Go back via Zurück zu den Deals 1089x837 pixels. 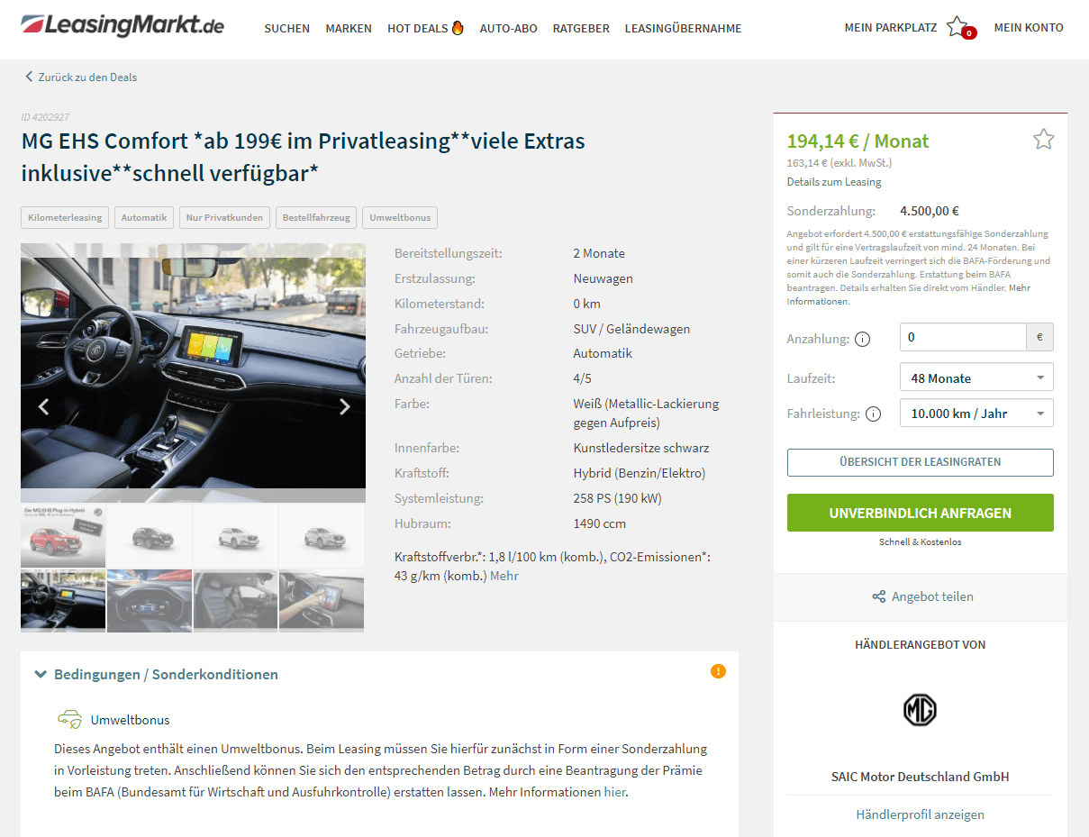[81, 77]
